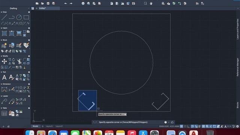Select the Multiline Text tool
This screenshot has height=135, width=240.
pyautogui.click(x=4, y=78)
